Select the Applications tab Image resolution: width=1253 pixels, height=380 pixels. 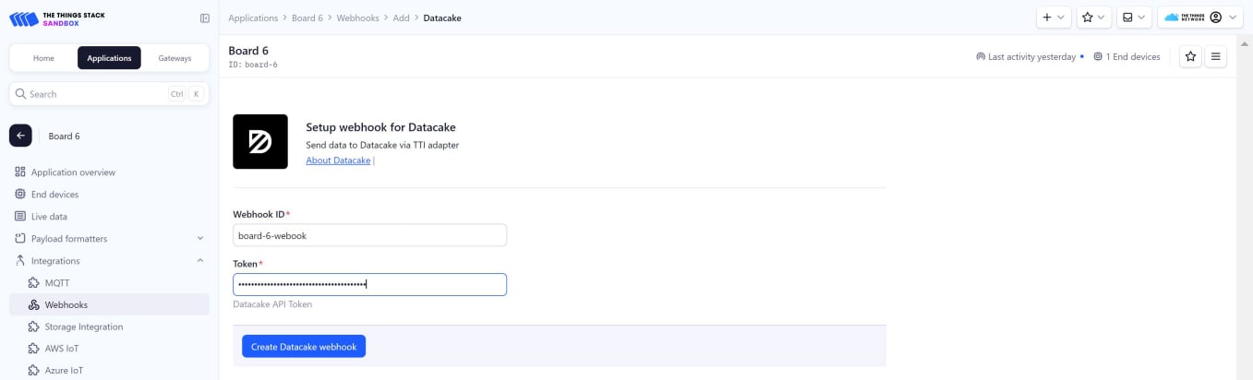[109, 58]
